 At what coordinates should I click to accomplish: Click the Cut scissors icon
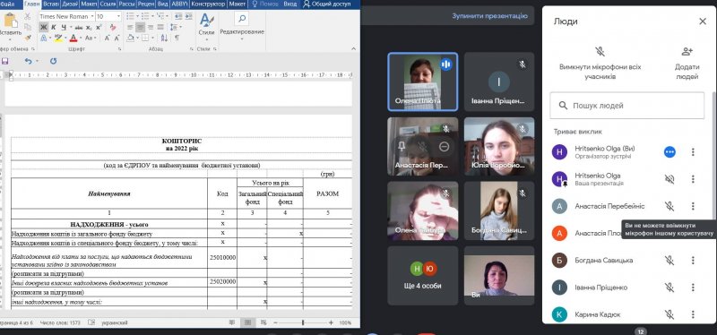coord(28,16)
